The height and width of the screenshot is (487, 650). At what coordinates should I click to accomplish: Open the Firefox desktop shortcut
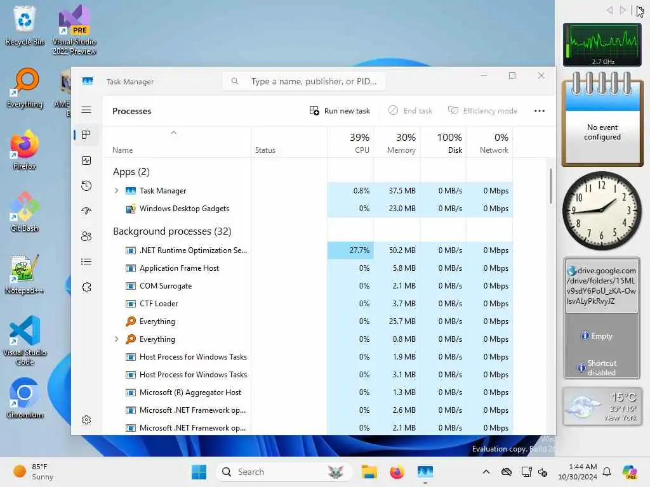(25, 150)
